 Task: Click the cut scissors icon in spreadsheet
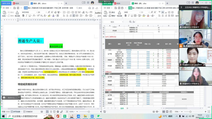click(x=110, y=12)
